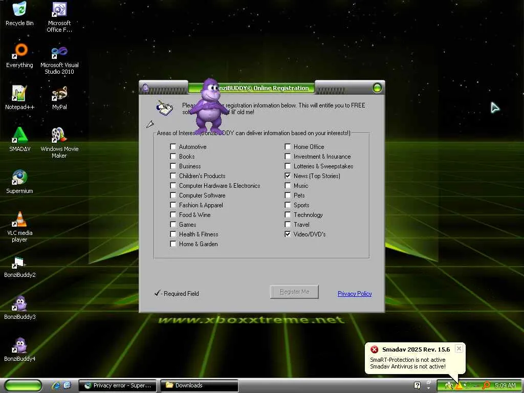Open BonziBuddy3 desktop shortcut
524x393 pixels.
tap(19, 308)
